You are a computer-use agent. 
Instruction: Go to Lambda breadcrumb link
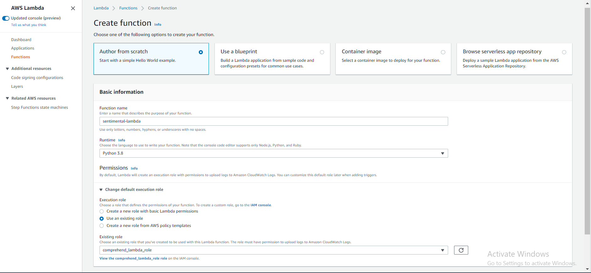101,8
